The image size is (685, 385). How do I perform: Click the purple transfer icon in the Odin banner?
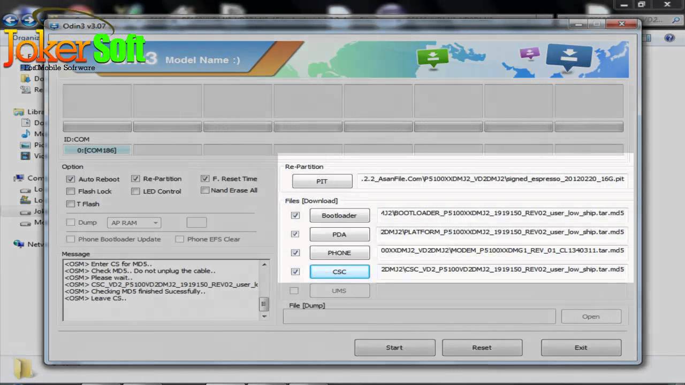point(529,53)
